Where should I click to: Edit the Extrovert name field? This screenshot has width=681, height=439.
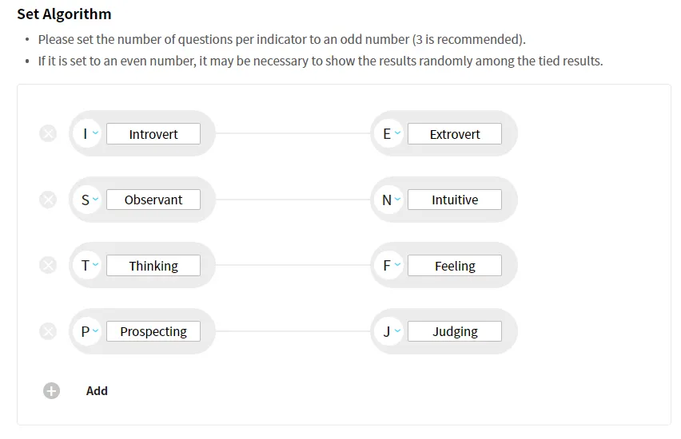click(x=455, y=134)
